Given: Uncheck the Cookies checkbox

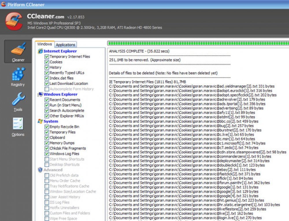Looking at the screenshot, I should click(x=47, y=62).
